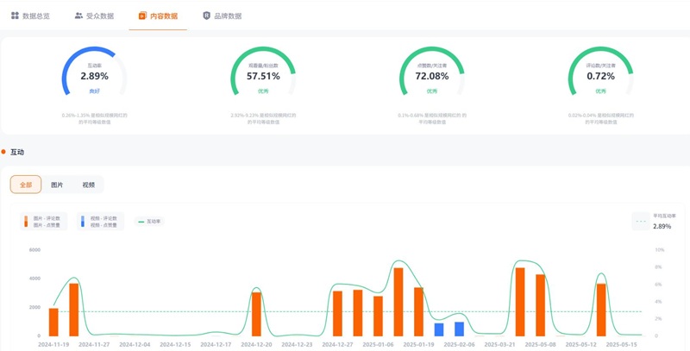
Task: Filter interactions by 图片
Action: (57, 185)
